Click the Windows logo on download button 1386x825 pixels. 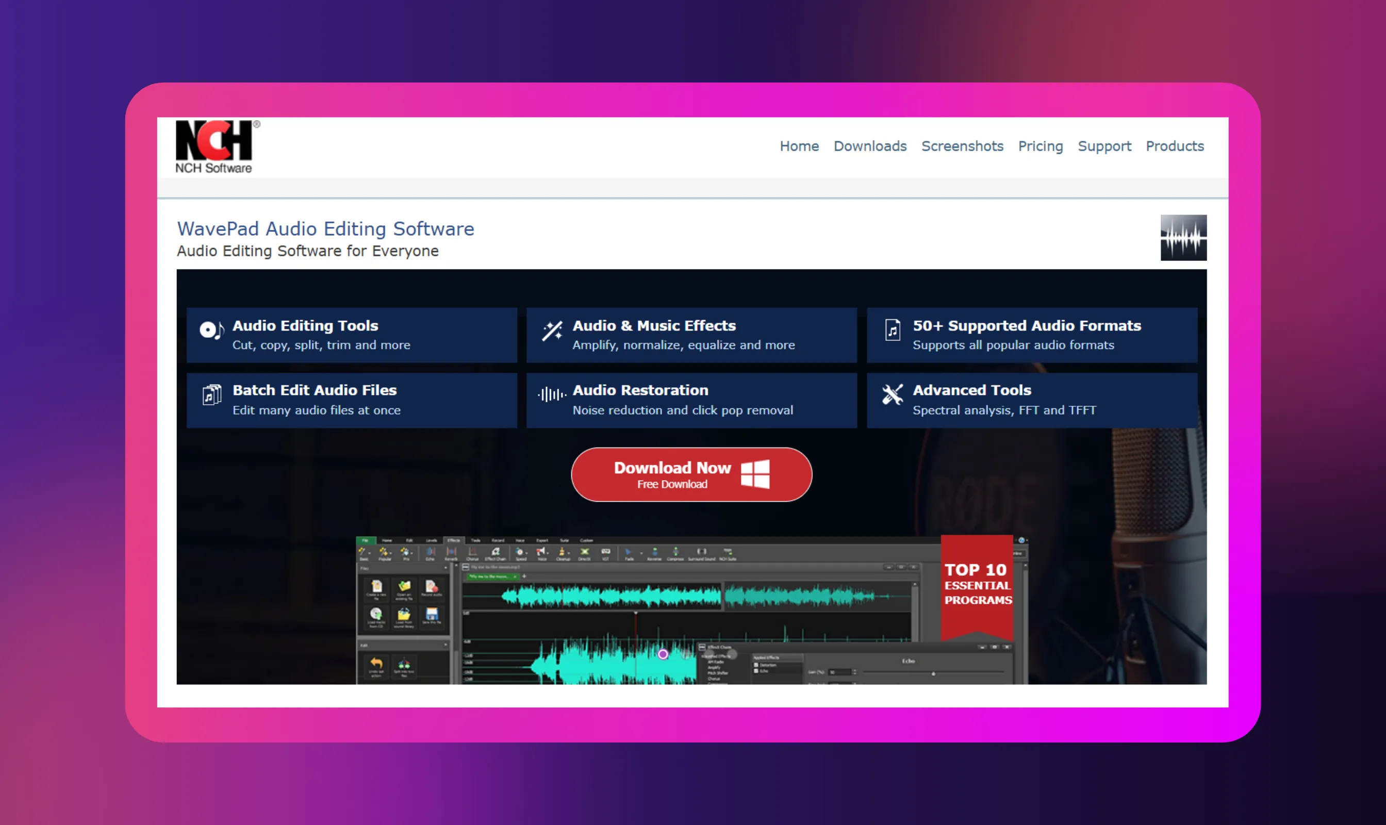tap(755, 474)
